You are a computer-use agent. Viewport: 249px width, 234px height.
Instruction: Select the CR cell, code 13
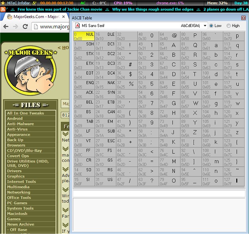pos(84,162)
